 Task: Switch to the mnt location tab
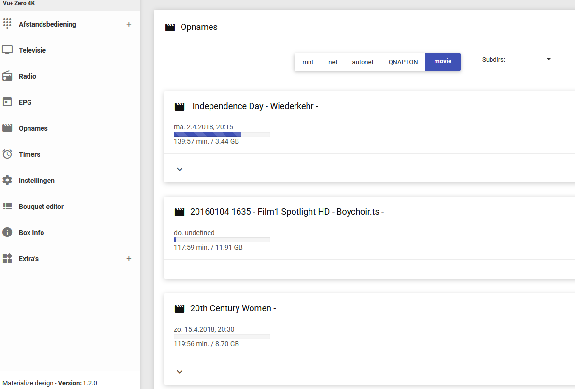coord(308,62)
